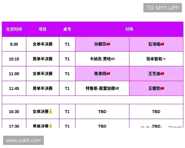The image size is (185, 148).
Task: Click the China flag beside 陈幸同
Action: click(108, 74)
